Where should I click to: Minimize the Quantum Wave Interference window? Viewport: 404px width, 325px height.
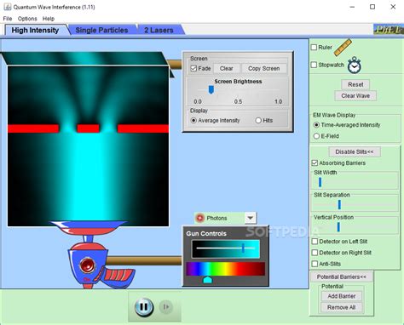[x=352, y=7]
